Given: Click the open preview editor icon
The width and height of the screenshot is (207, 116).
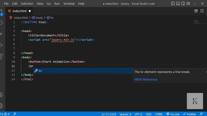Looking at the screenshot, I should point(196,11).
